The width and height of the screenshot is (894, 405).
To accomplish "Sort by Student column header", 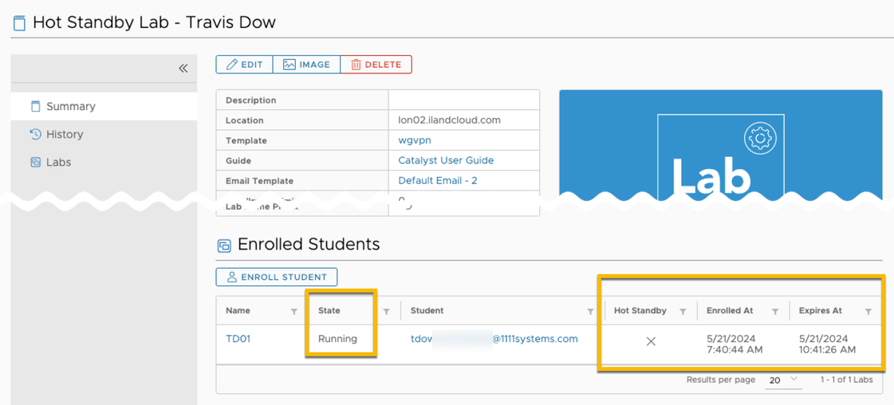I will pos(427,311).
